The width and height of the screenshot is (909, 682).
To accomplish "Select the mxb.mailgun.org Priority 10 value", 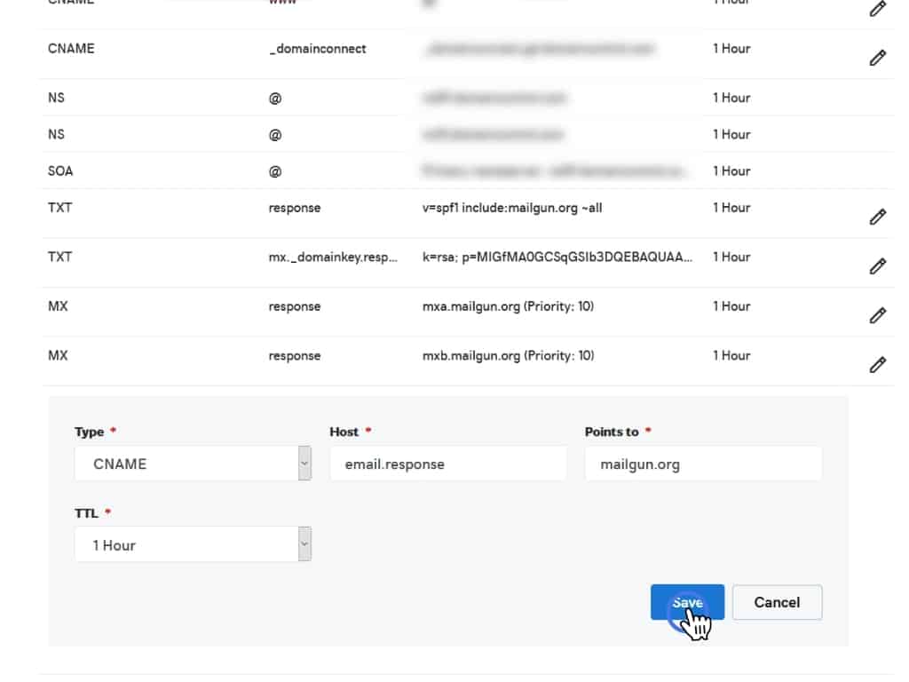I will [508, 355].
